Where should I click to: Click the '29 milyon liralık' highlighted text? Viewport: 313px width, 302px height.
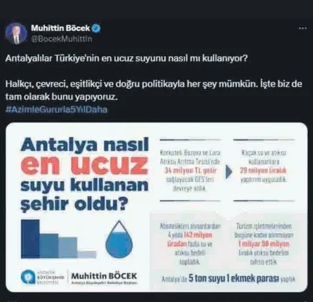[x=263, y=171]
